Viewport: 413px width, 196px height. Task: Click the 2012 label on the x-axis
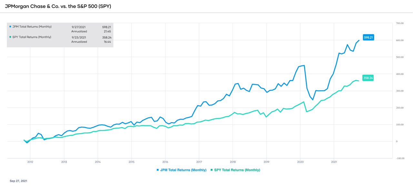pyautogui.click(x=30, y=162)
